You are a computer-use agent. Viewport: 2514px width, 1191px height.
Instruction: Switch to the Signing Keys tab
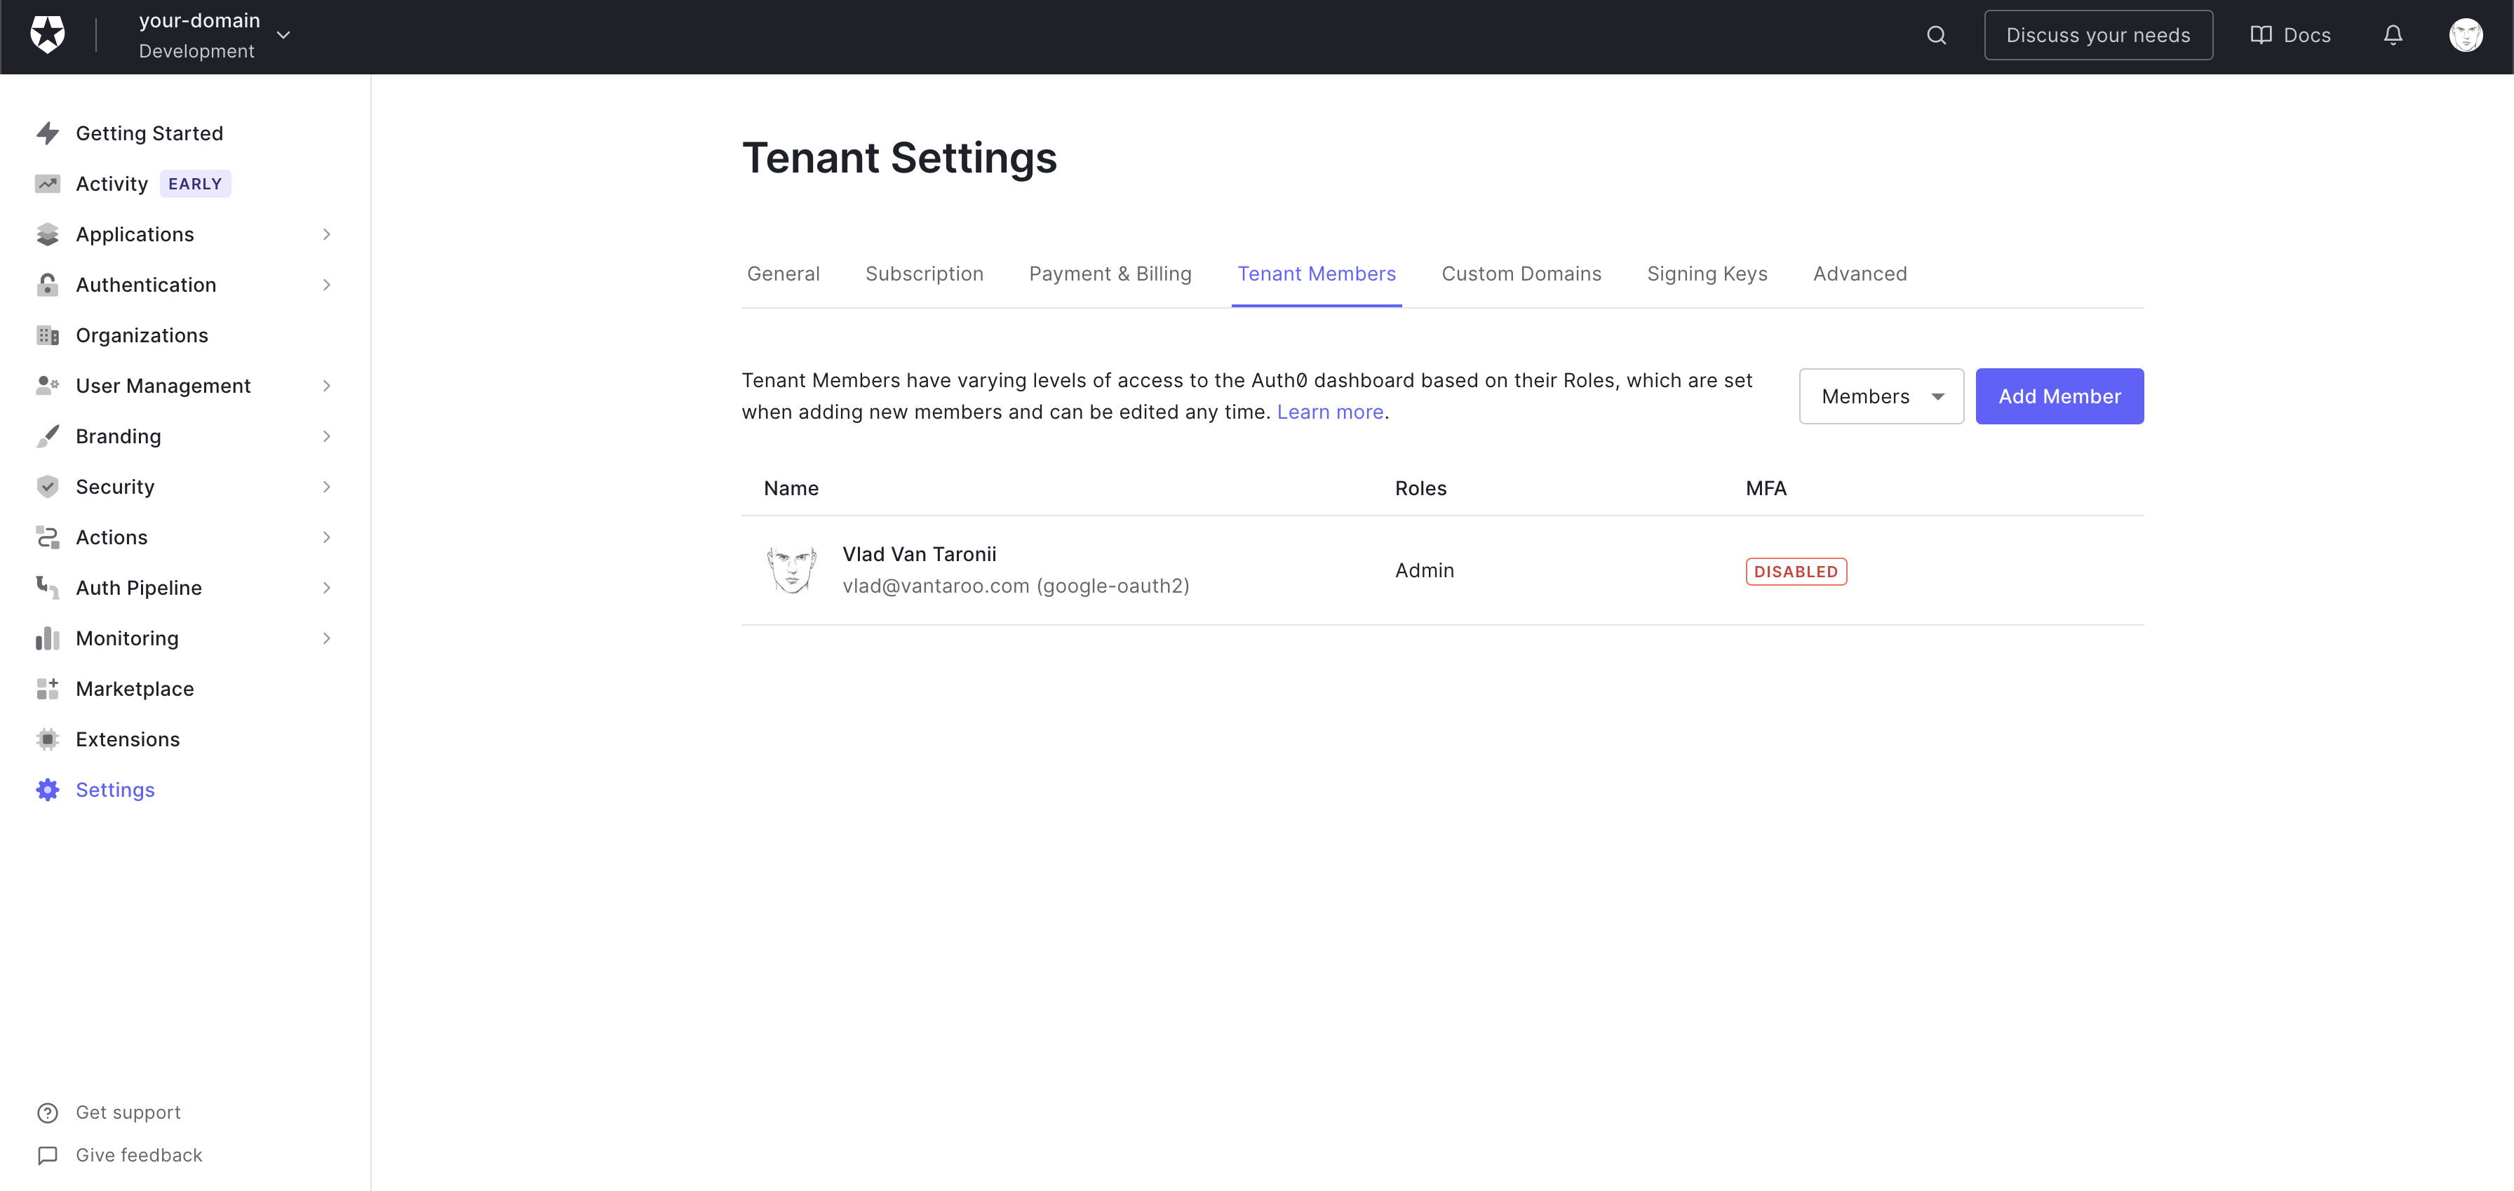1707,274
